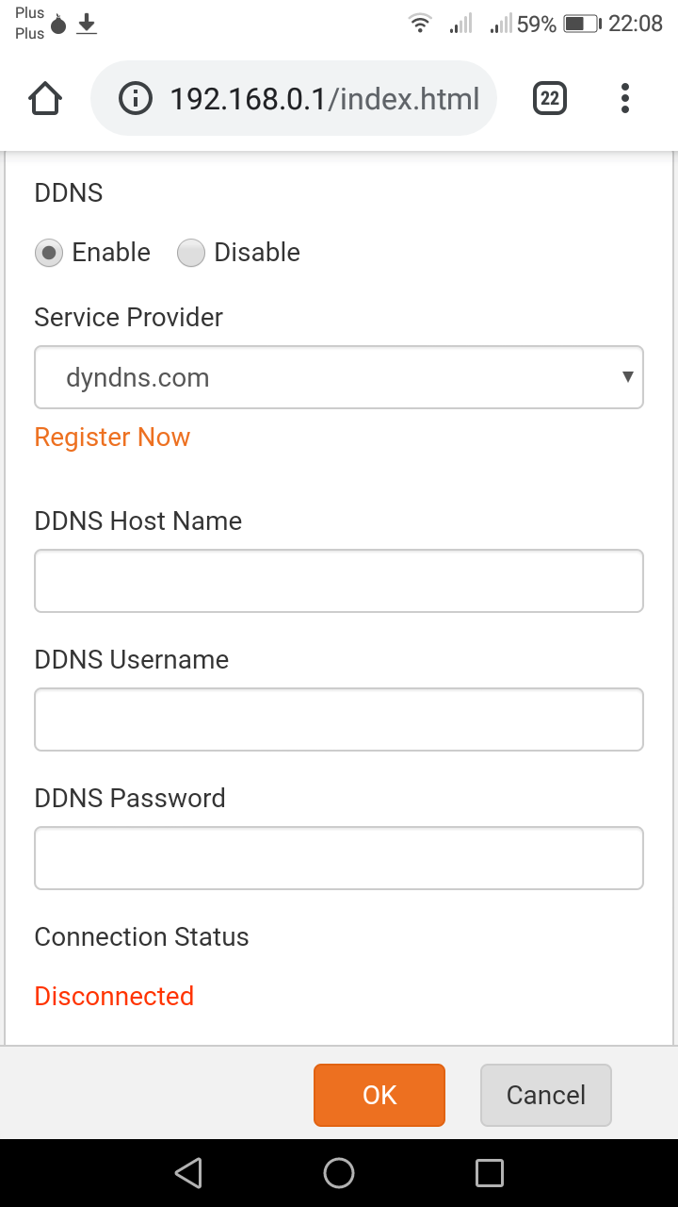Tap the Android recent apps square

click(x=490, y=1172)
